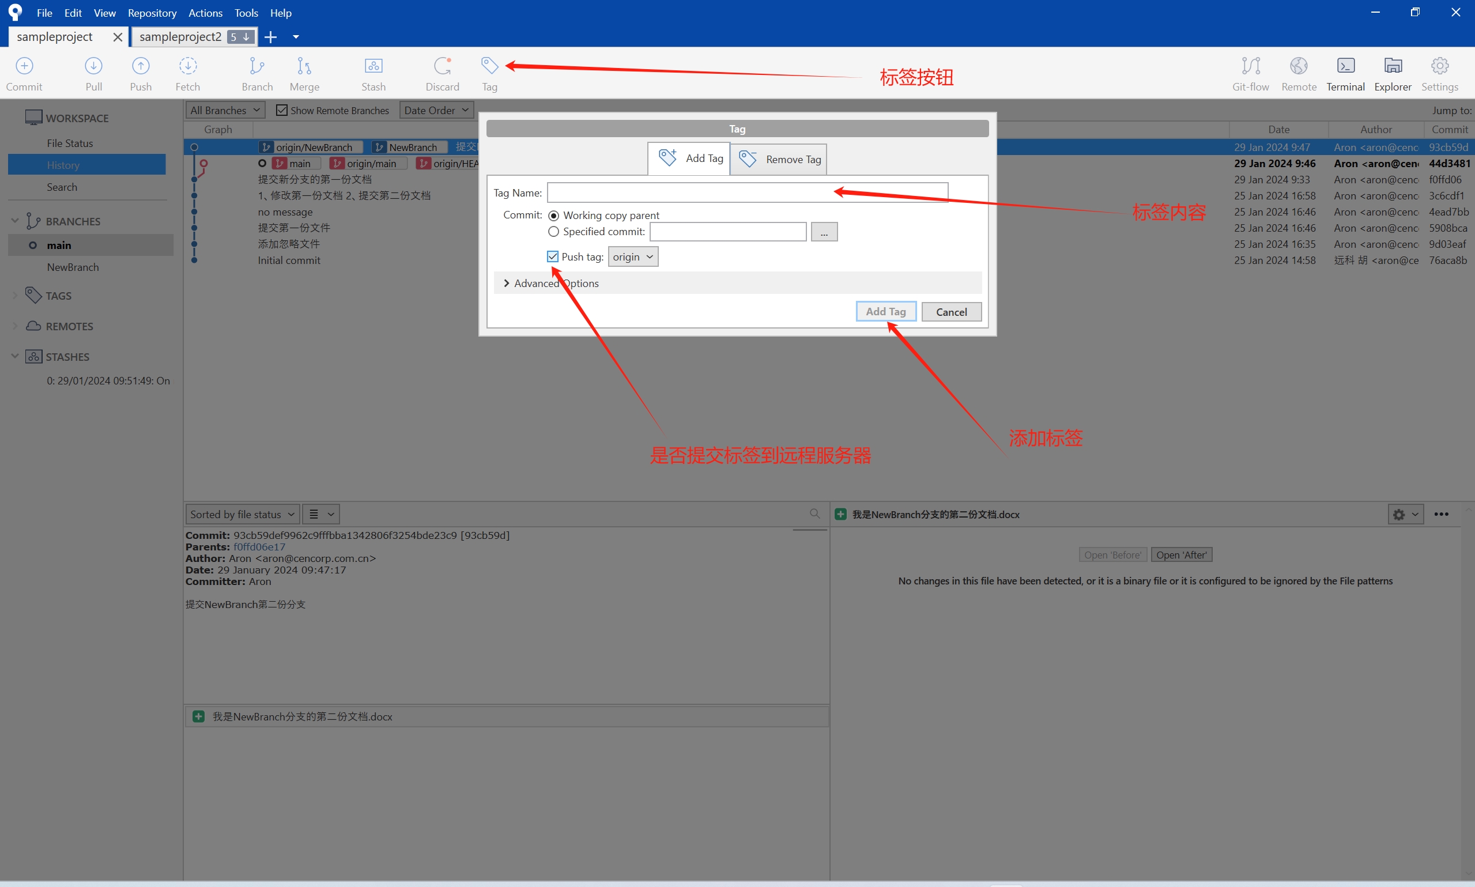
Task: Uncheck the Push tag checkbox
Action: click(553, 256)
